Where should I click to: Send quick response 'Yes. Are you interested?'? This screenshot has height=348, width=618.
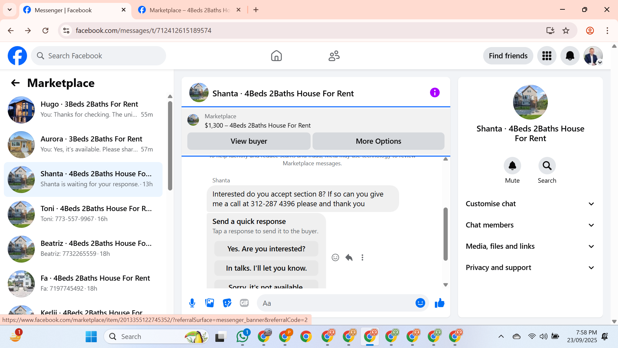pyautogui.click(x=266, y=249)
